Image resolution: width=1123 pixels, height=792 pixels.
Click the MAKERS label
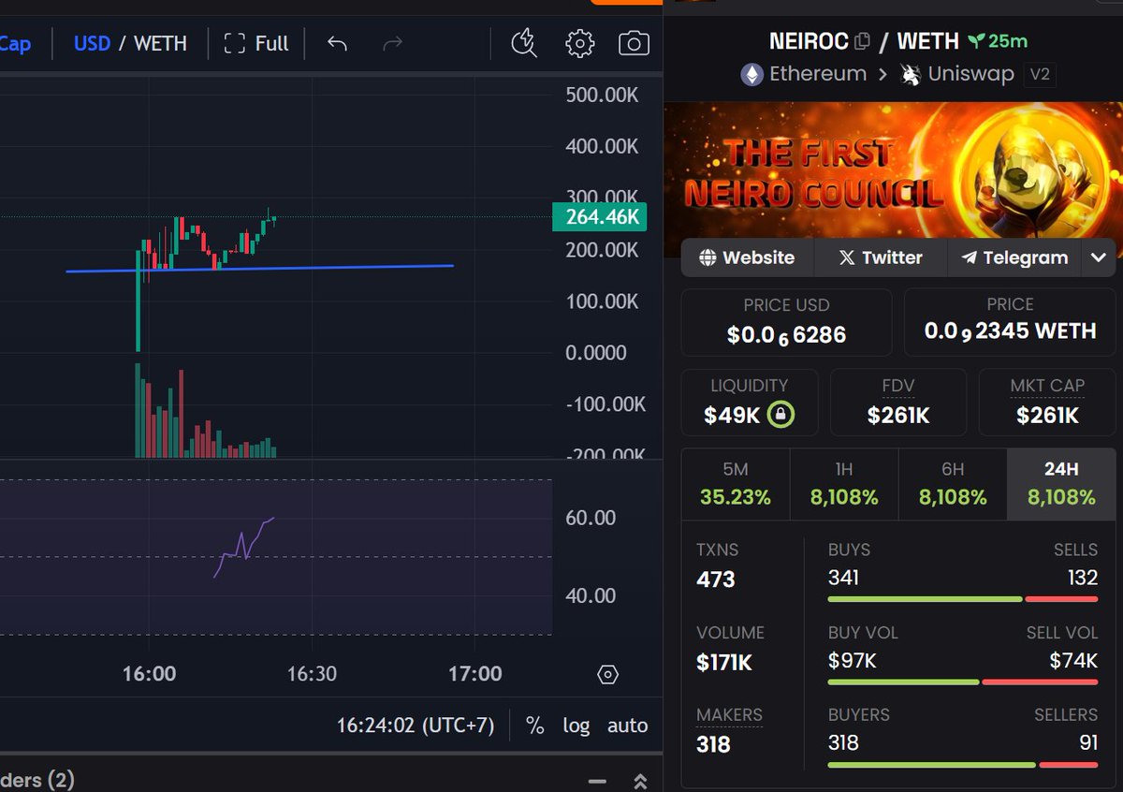(x=729, y=715)
